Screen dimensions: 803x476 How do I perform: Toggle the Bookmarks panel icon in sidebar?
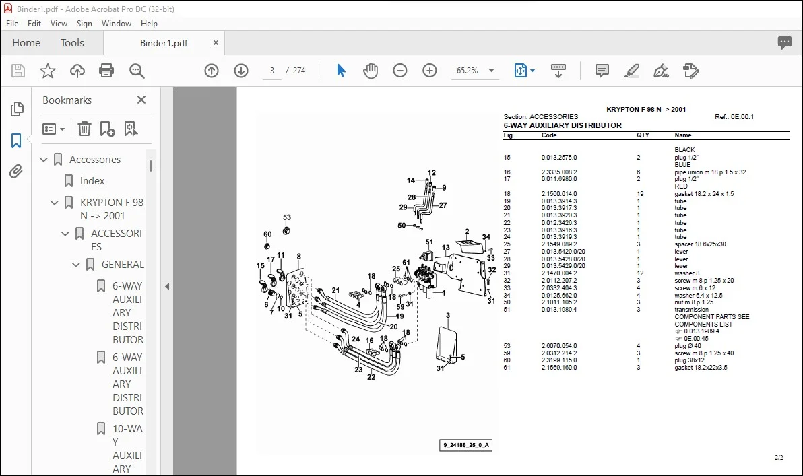tap(16, 140)
